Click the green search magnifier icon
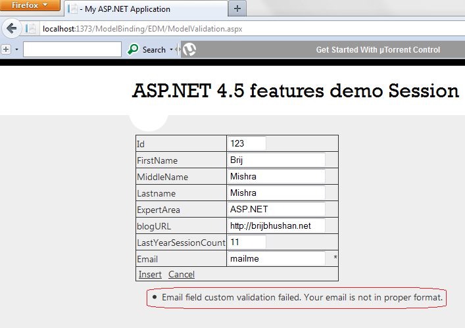The image size is (465, 328). click(x=134, y=49)
